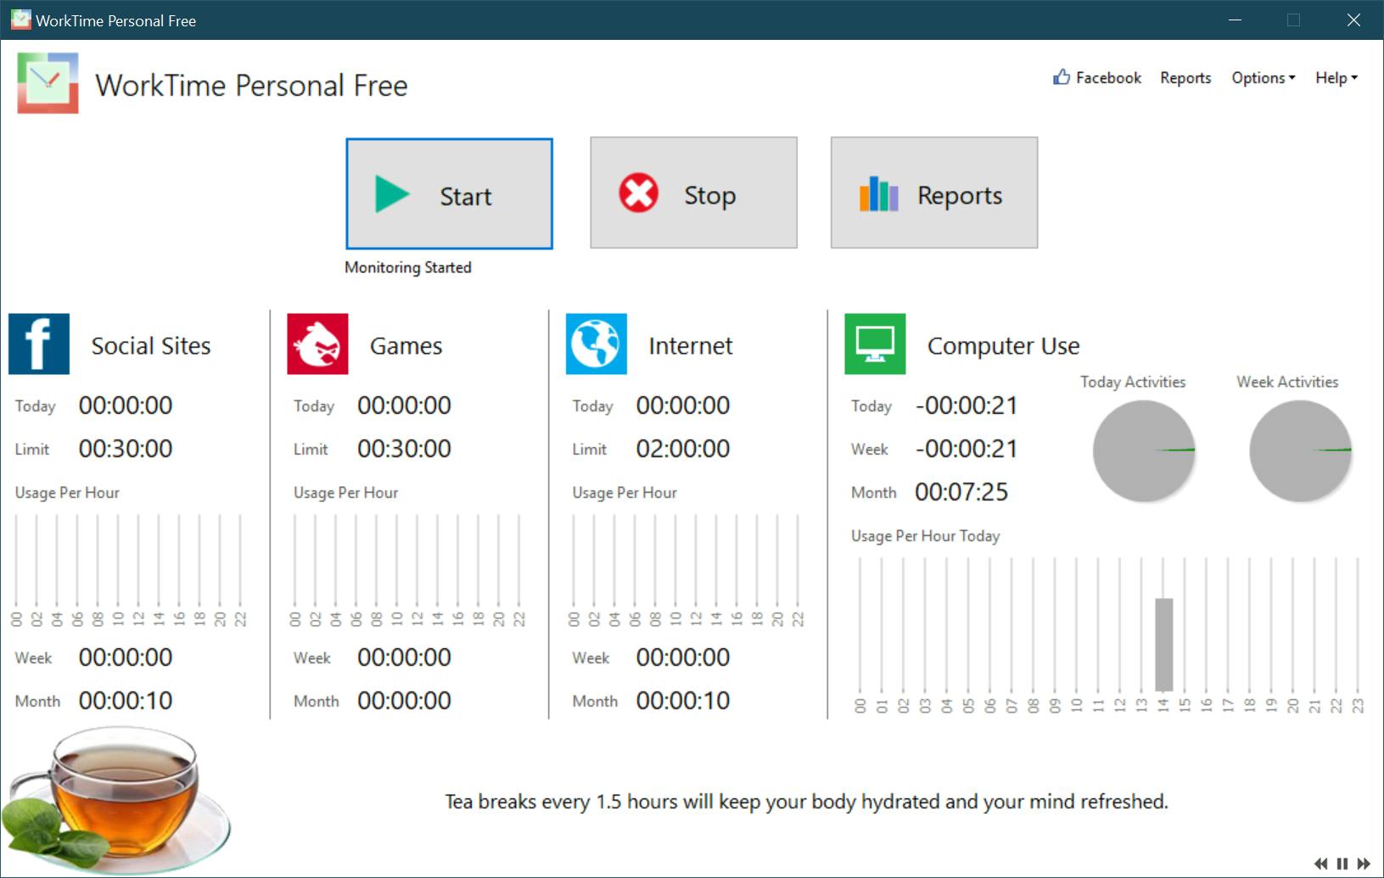Viewport: 1384px width, 878px height.
Task: Click the Computer Use heading
Action: pos(1003,346)
